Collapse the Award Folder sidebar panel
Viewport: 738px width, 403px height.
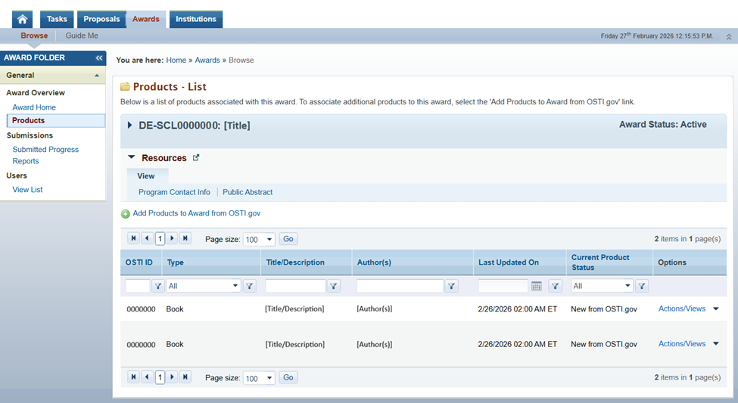point(99,58)
